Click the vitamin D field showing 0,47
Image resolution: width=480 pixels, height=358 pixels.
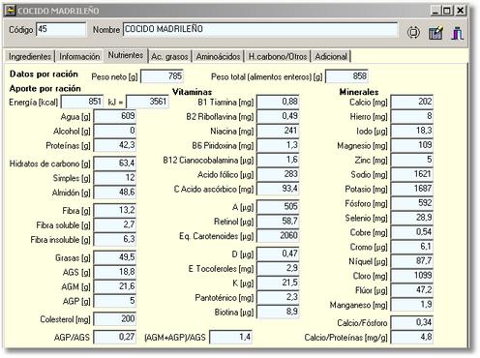tap(278, 254)
